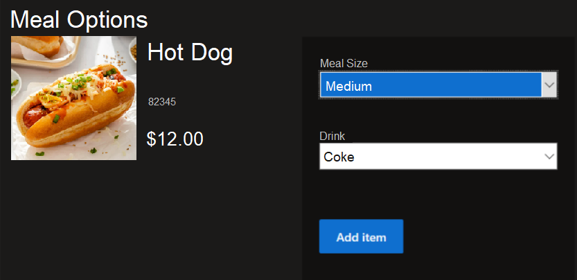The image size is (577, 280).
Task: Click the sausage in the hot dog image
Action: [x=33, y=118]
